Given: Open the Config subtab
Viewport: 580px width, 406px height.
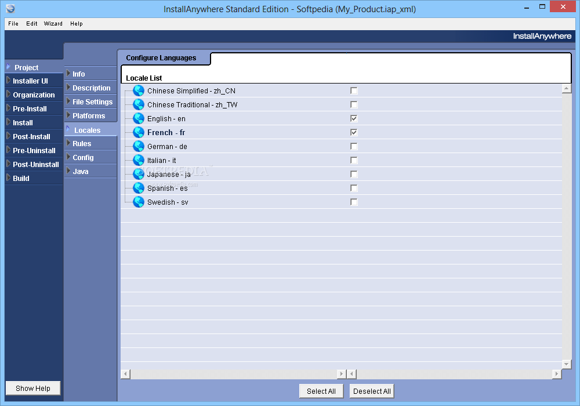Looking at the screenshot, I should (90, 157).
